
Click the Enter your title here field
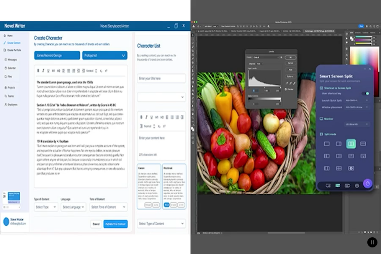point(161,78)
